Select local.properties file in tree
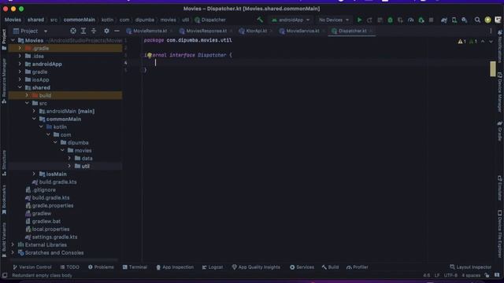 (50, 229)
